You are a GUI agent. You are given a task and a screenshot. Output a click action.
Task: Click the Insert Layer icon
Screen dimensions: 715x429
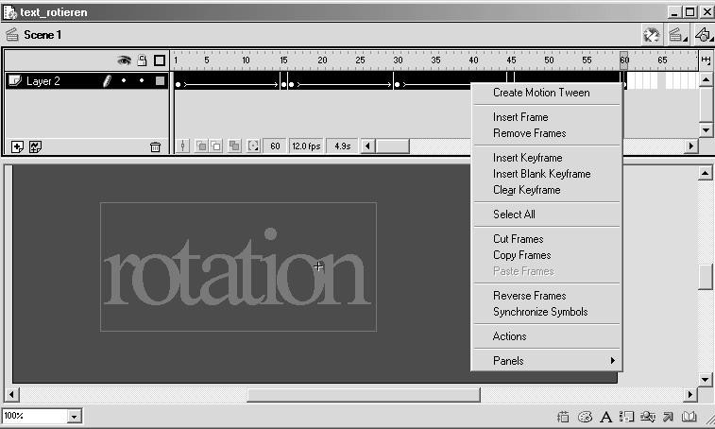(x=17, y=147)
